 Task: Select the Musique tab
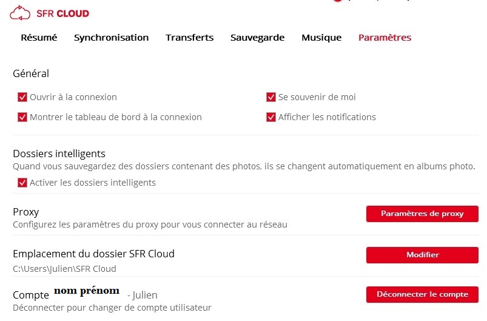(x=321, y=38)
